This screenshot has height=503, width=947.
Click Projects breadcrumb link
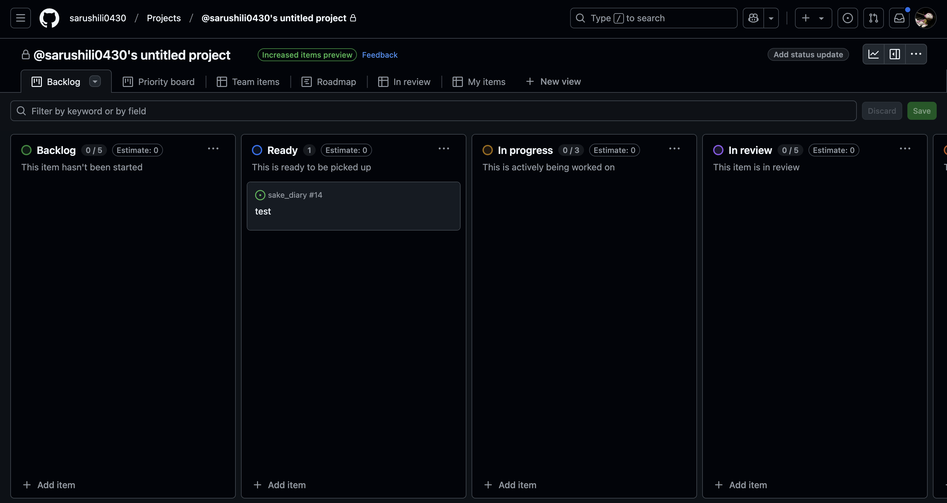click(164, 18)
